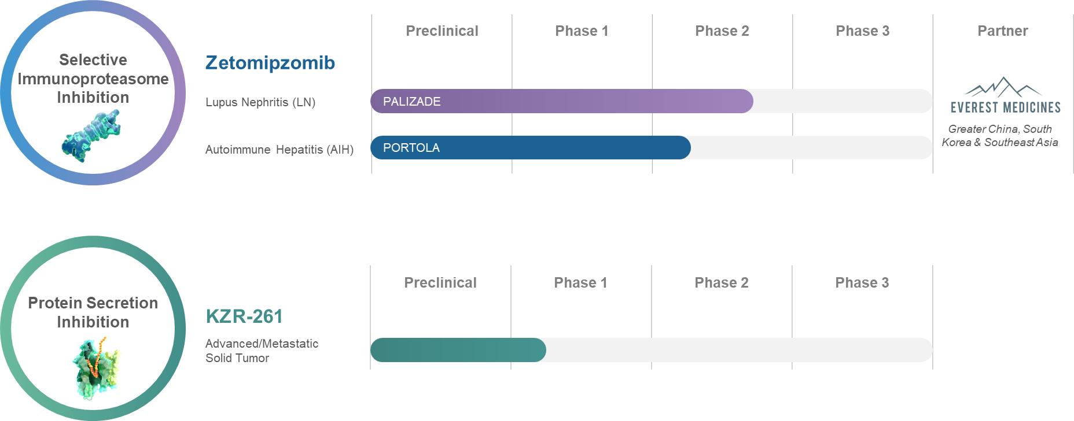The width and height of the screenshot is (1074, 421).
Task: Click the protein secretion molecule image
Action: [x=97, y=368]
